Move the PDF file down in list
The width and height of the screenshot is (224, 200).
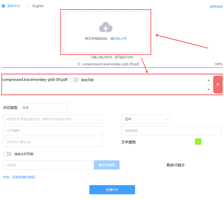click(x=209, y=89)
